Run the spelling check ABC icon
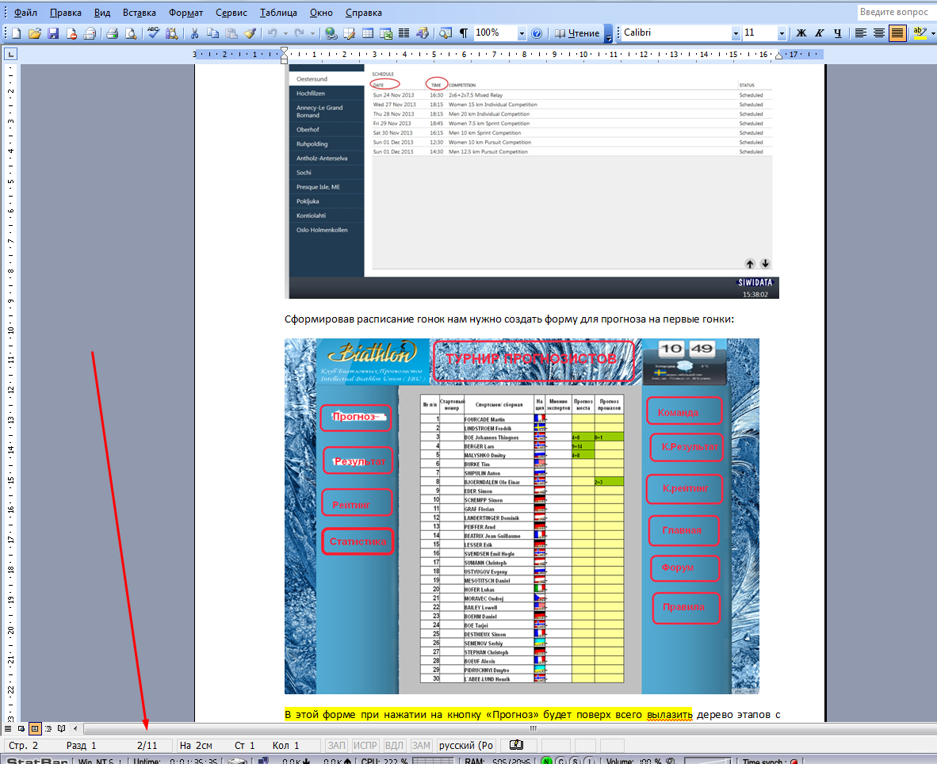 pyautogui.click(x=154, y=33)
